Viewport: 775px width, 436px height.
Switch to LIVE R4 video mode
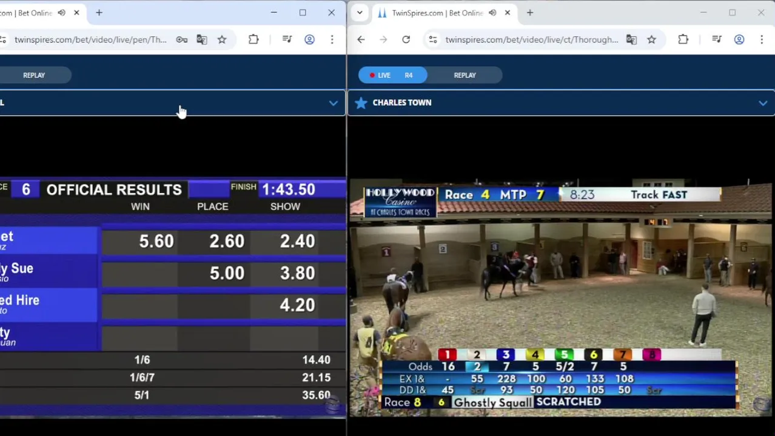pos(392,75)
